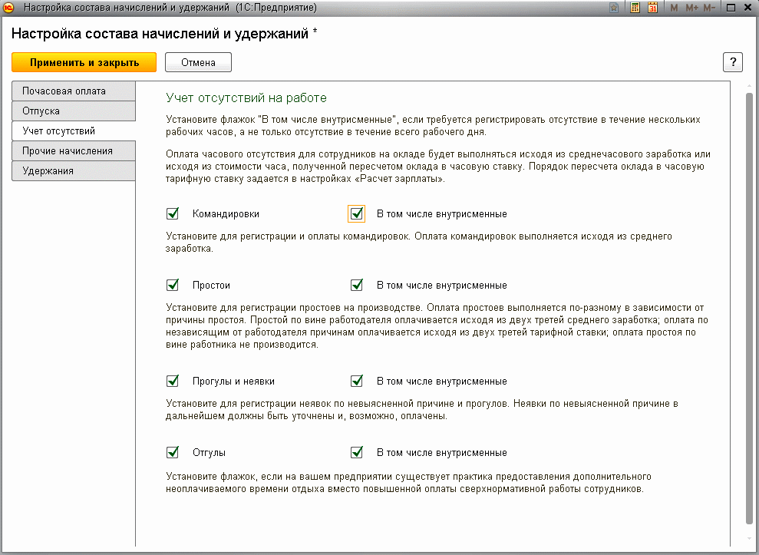The height and width of the screenshot is (555, 759).
Task: Uncheck the Командировки checkbox
Action: click(x=173, y=213)
